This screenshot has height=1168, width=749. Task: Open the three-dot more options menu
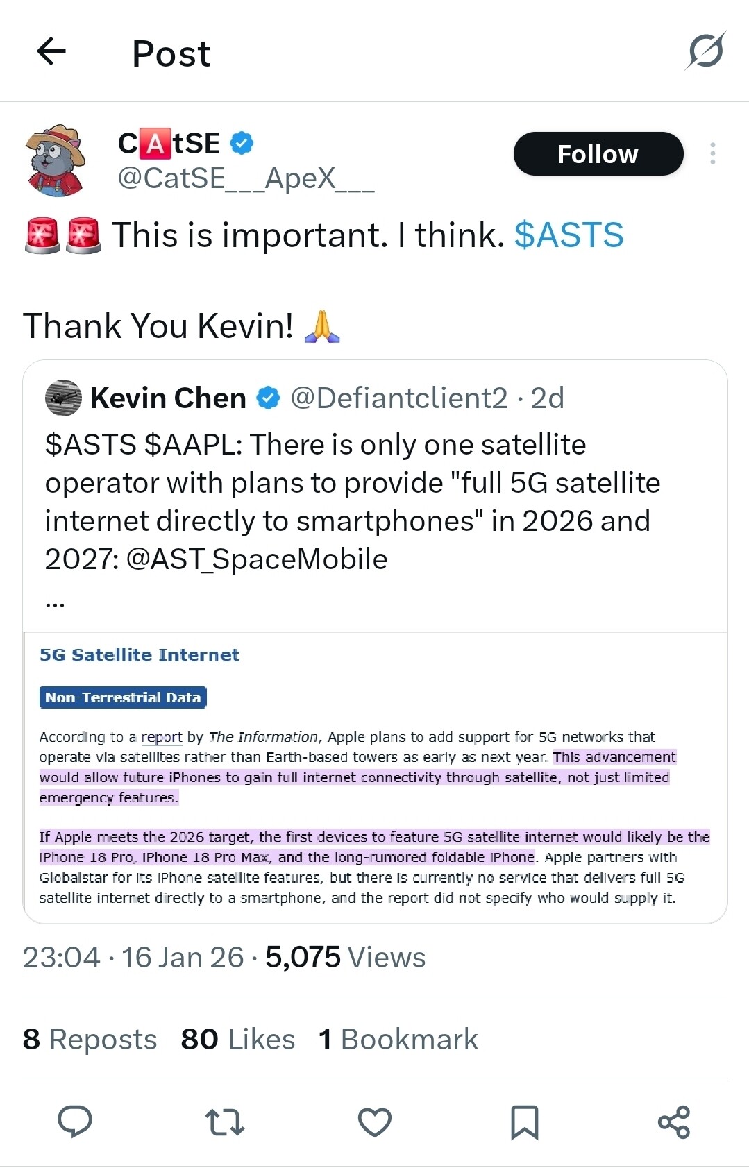coord(712,153)
